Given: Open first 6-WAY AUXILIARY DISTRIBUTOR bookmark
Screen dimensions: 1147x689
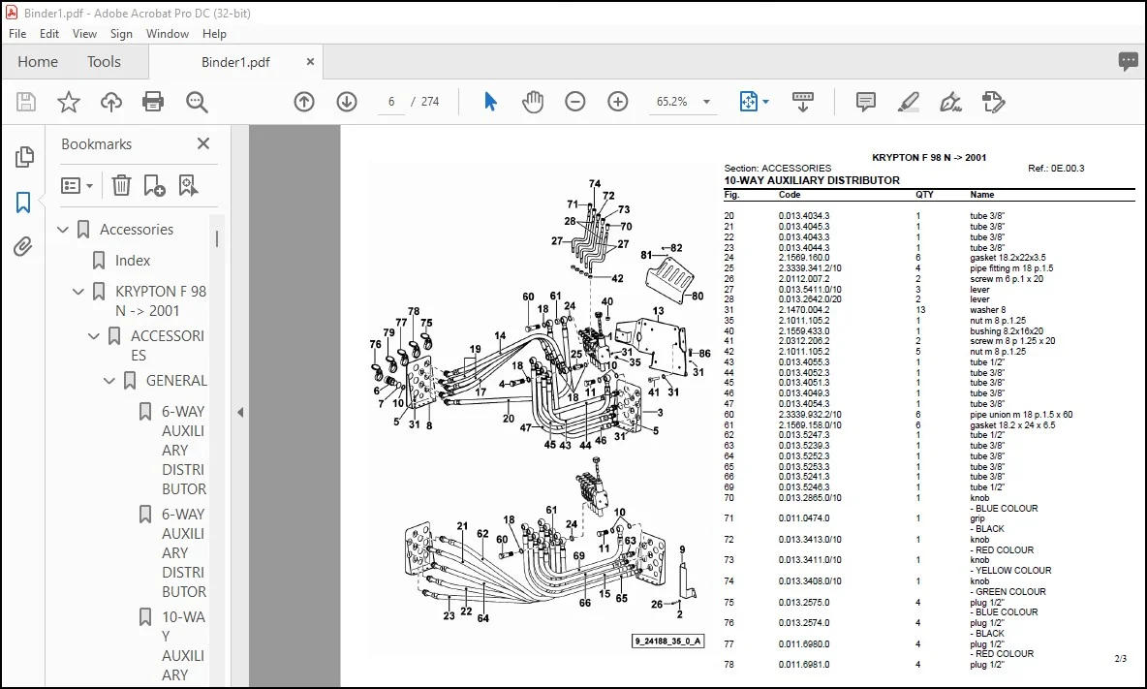Looking at the screenshot, I should tap(184, 450).
